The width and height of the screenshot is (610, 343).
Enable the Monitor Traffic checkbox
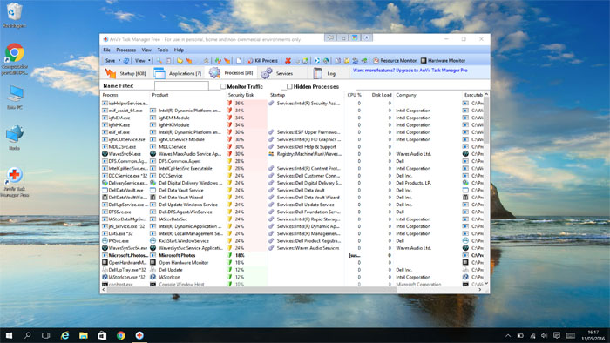point(223,86)
